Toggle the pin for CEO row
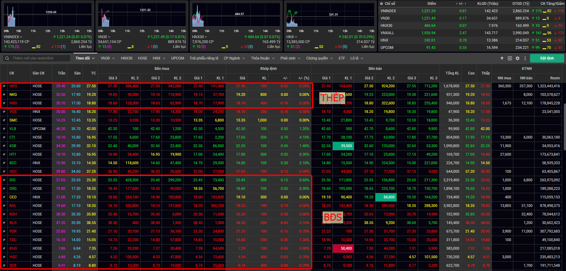Viewport: 566px width, 271px height. 4,197
